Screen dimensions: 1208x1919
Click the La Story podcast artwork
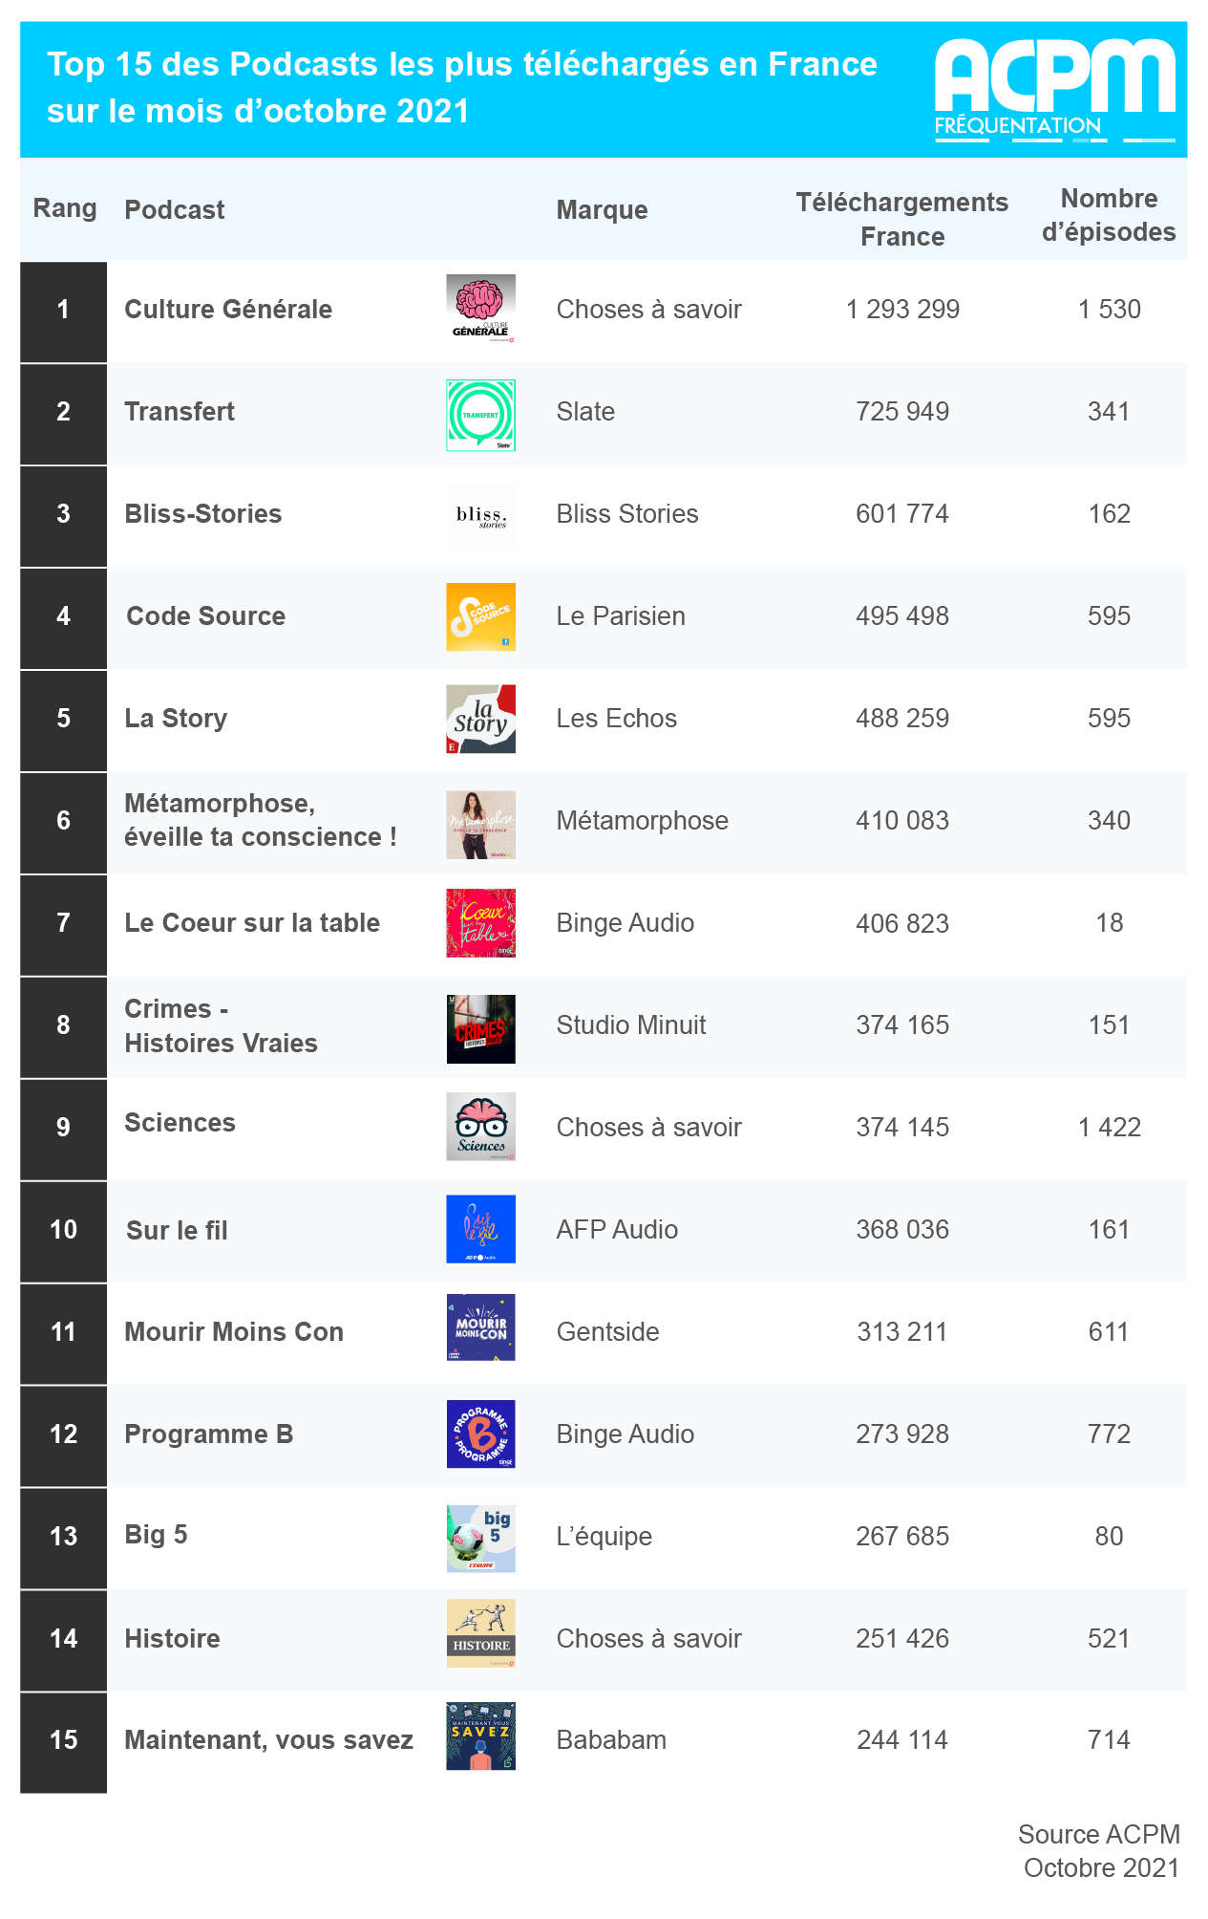[x=480, y=719]
